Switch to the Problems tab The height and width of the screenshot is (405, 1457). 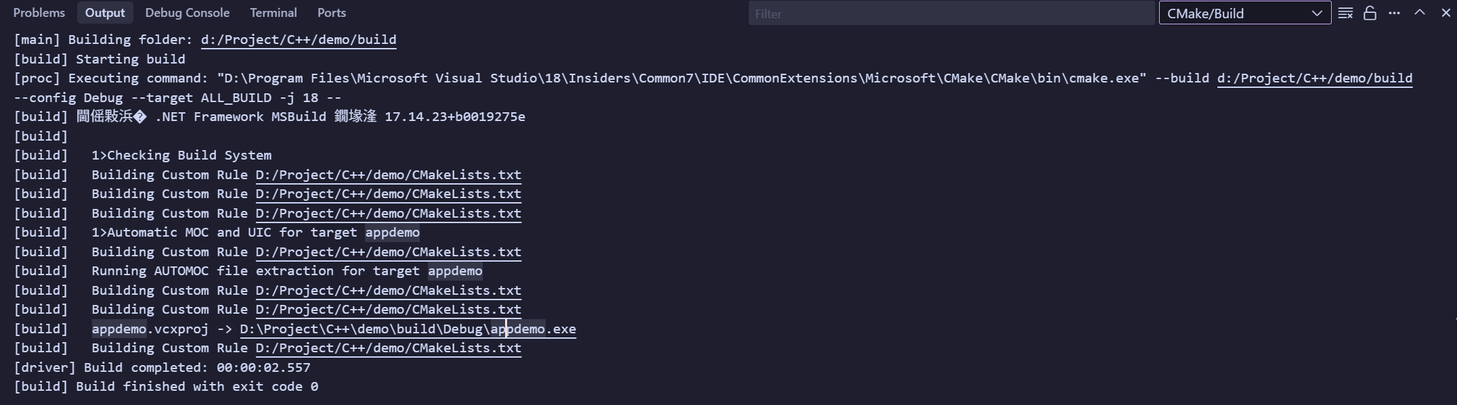coord(39,12)
